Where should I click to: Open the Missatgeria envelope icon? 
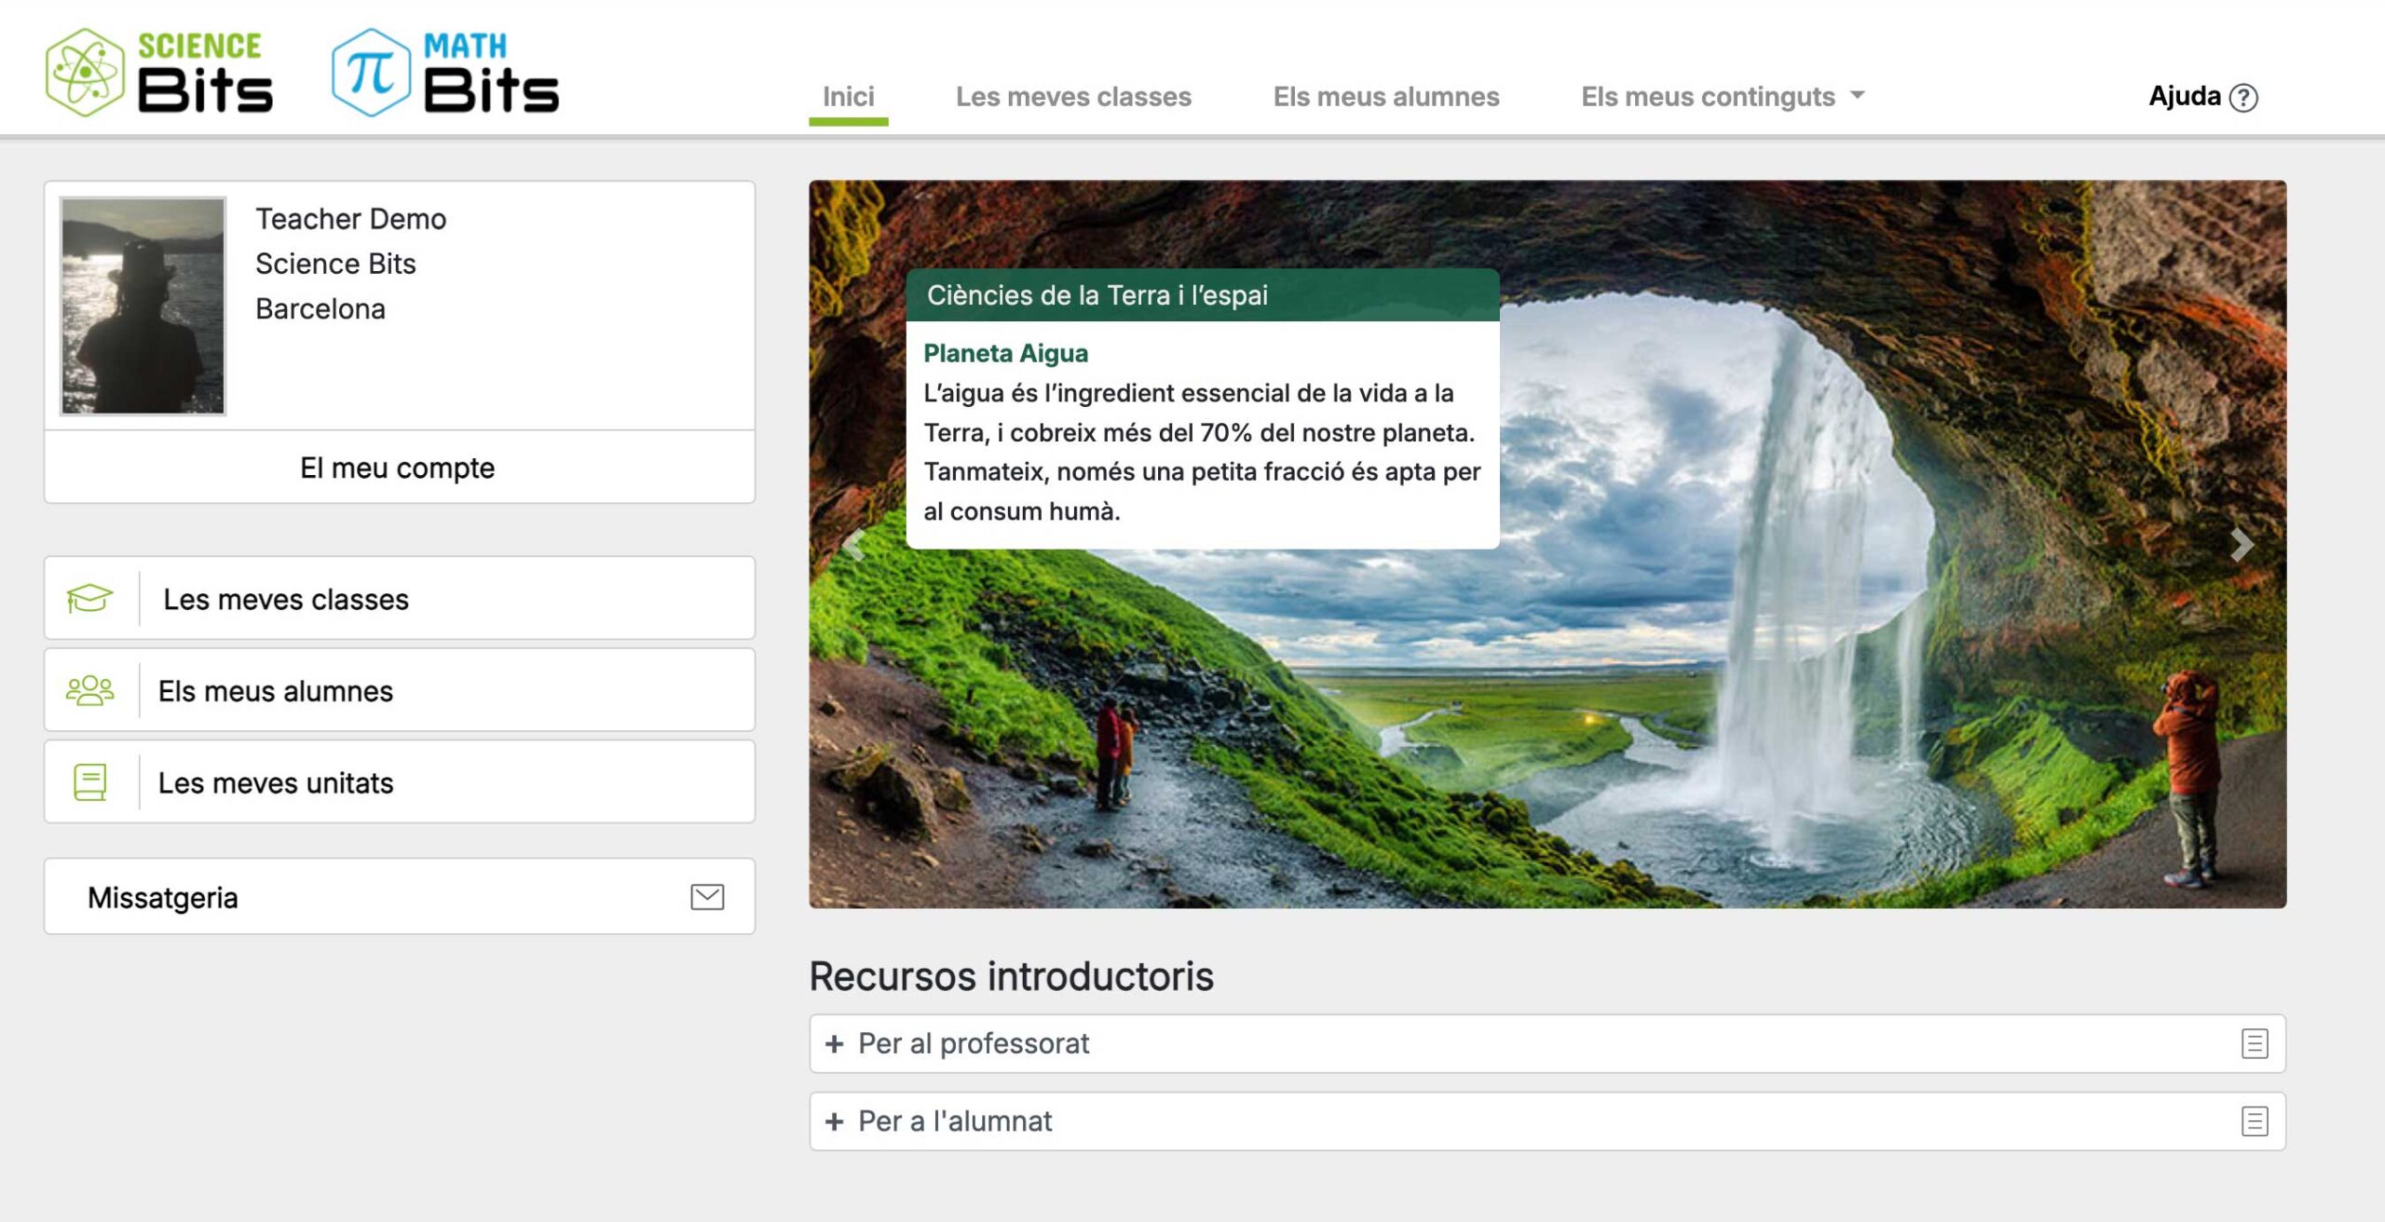point(707,897)
